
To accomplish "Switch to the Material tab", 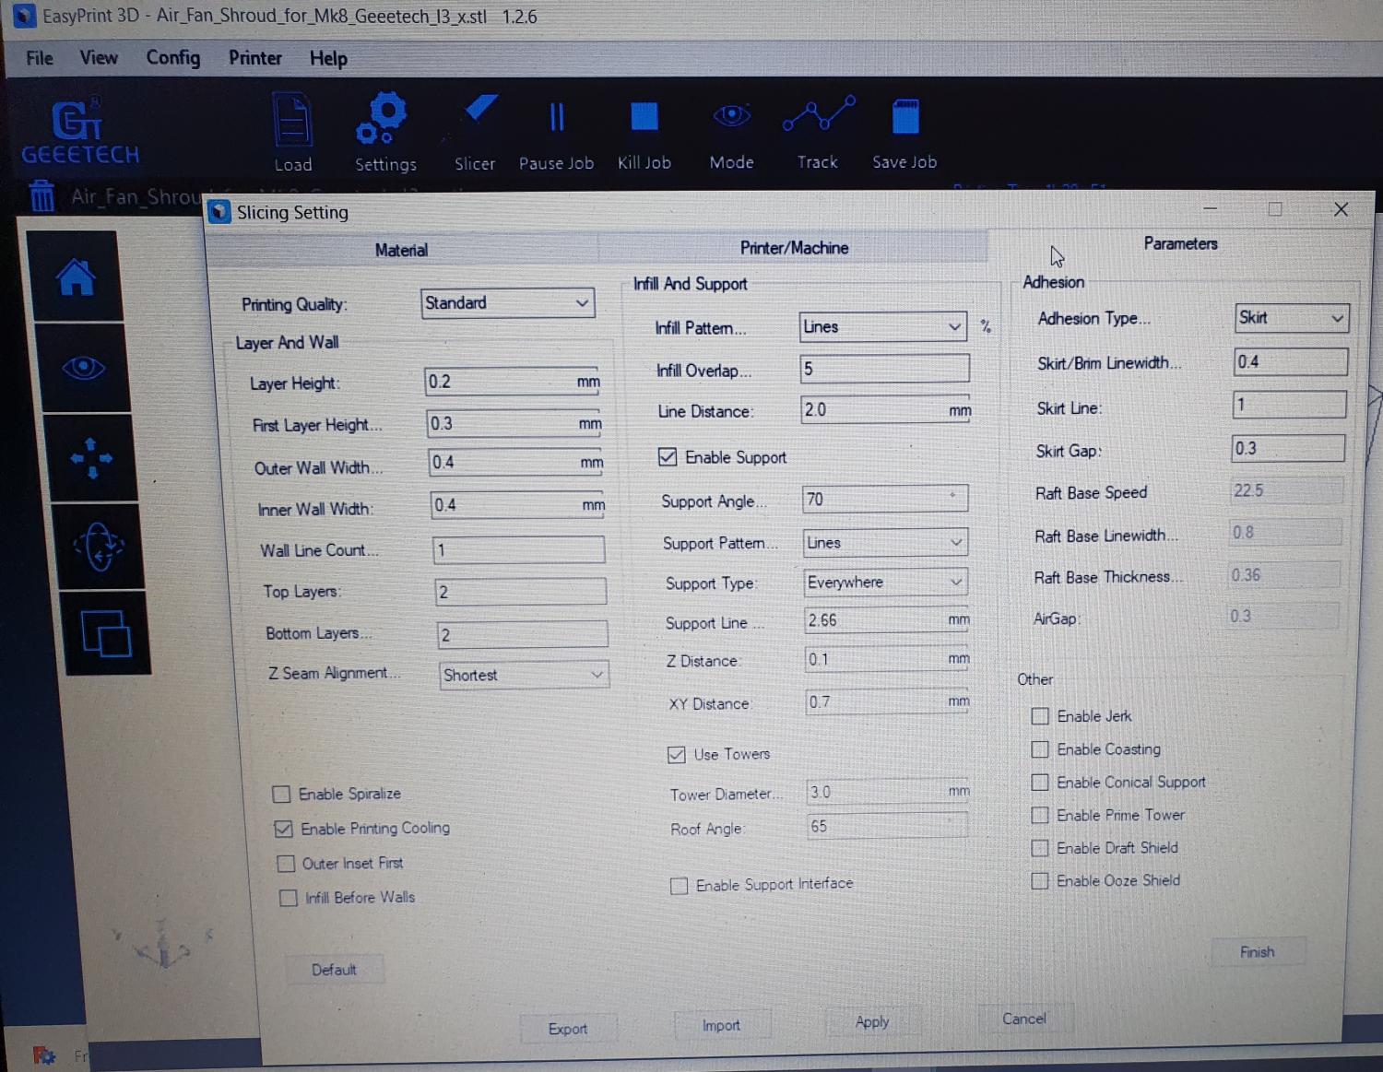I will tap(401, 250).
